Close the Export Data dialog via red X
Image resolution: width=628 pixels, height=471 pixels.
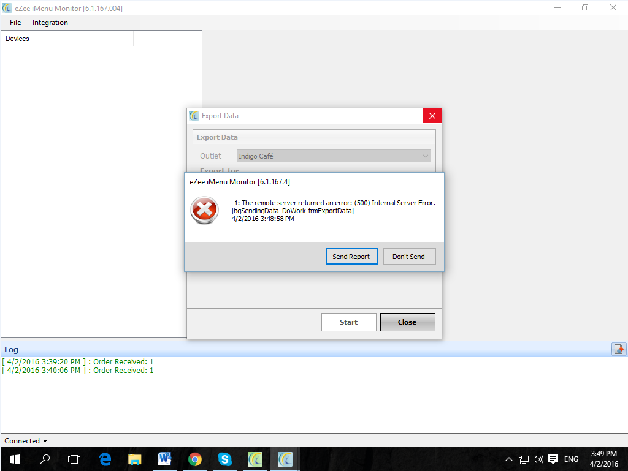coord(432,116)
